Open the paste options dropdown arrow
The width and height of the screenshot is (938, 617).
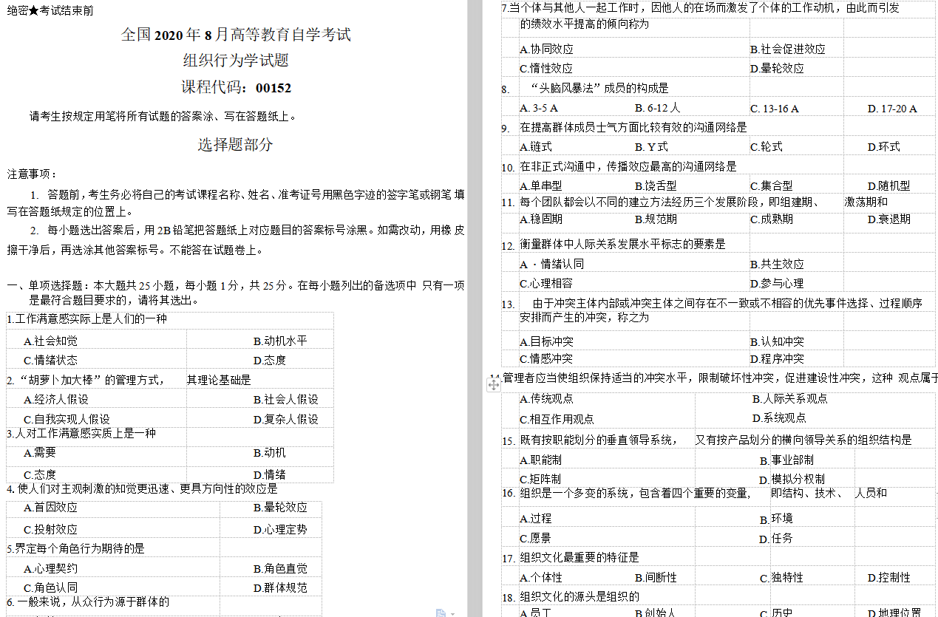[x=452, y=613]
